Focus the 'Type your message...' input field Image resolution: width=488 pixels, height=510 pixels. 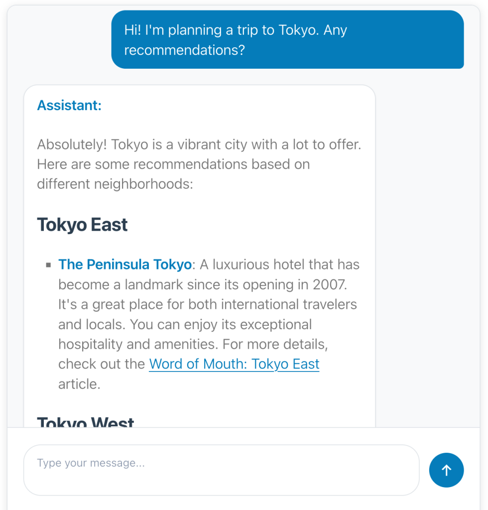click(221, 470)
